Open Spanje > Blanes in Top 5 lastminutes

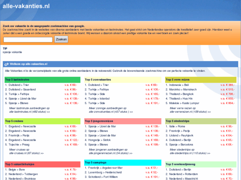click(x=19, y=103)
